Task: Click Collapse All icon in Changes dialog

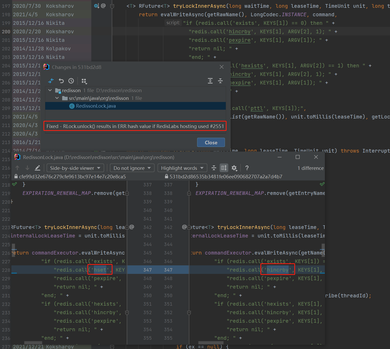Action: coord(220,81)
